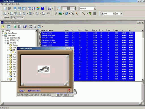This screenshot has height=109, width=145.
Task: Switch to the Explorer tab
Action: click(7, 18)
